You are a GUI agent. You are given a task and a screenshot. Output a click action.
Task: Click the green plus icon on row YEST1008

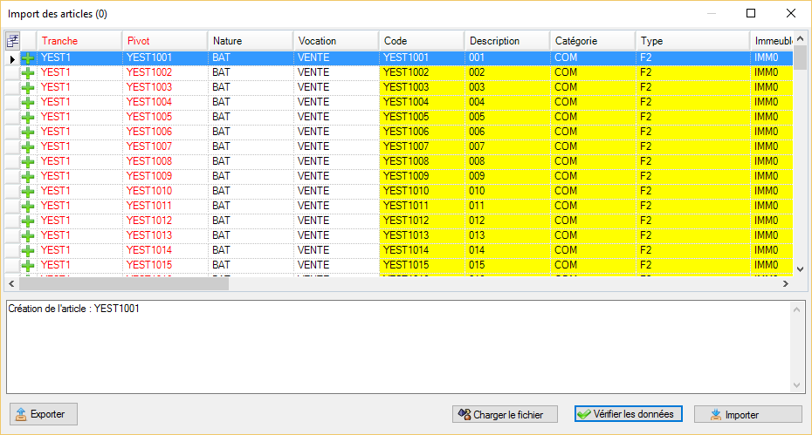(x=28, y=161)
